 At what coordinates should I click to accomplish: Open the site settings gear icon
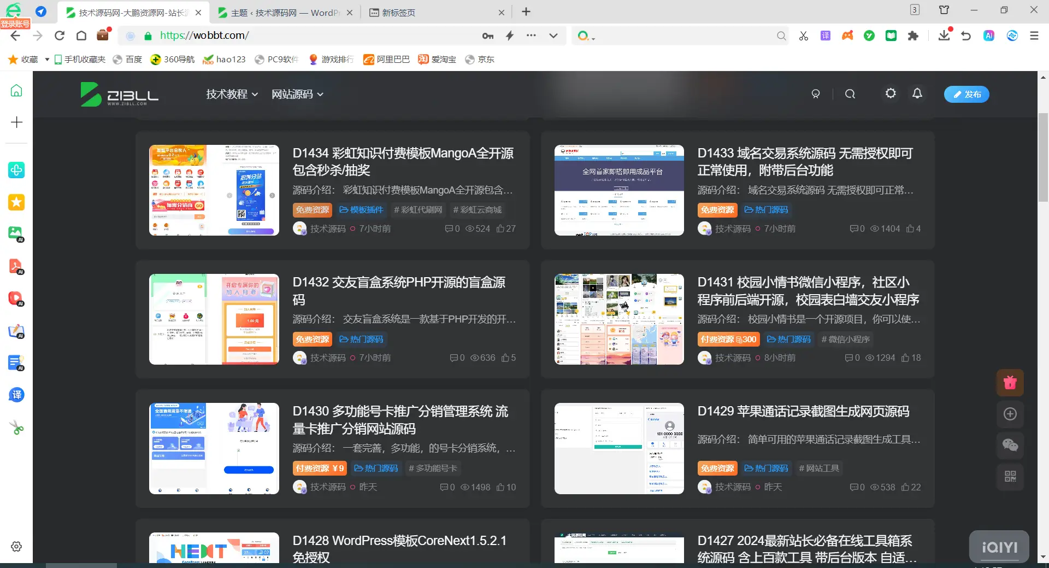890,93
